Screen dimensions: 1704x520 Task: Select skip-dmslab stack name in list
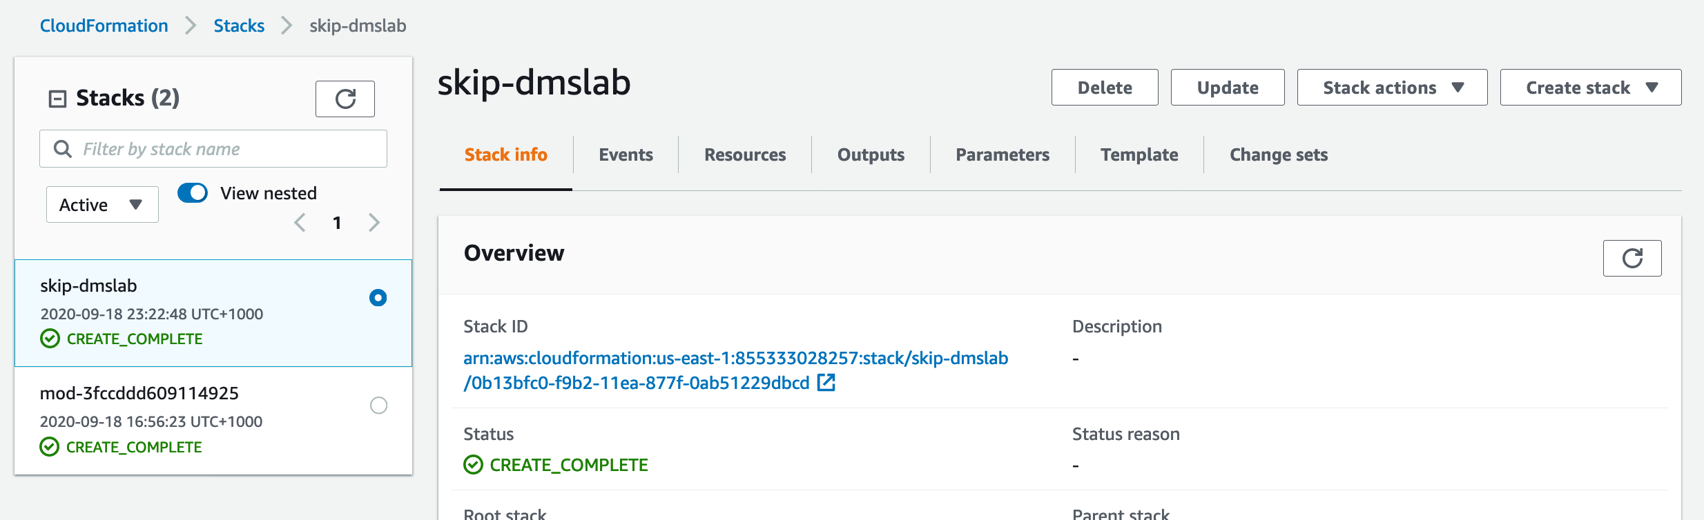[x=88, y=286]
